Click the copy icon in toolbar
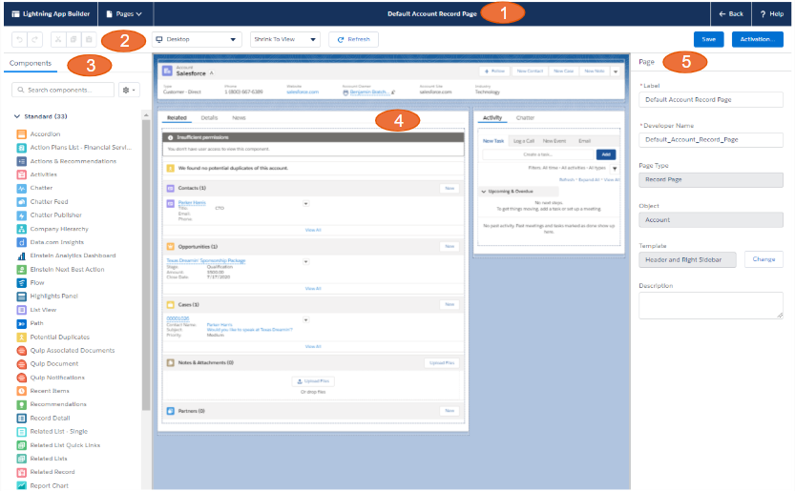The image size is (795, 491). click(73, 39)
